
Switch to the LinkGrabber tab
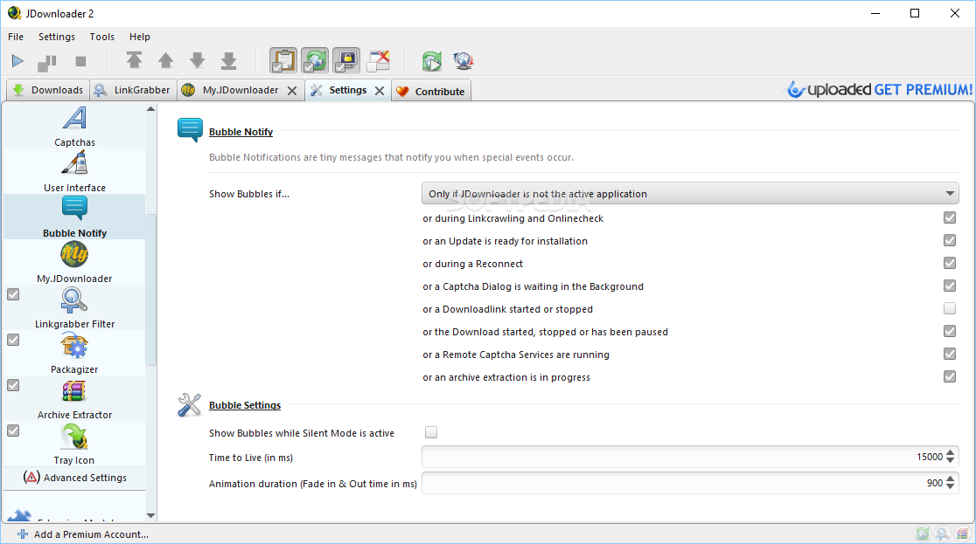click(133, 90)
